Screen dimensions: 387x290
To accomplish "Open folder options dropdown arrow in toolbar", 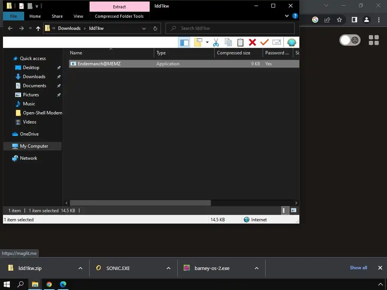I will click(x=207, y=42).
